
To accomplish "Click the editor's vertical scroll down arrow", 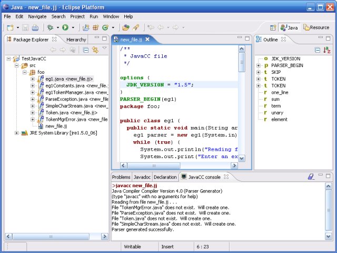I will [242, 158].
